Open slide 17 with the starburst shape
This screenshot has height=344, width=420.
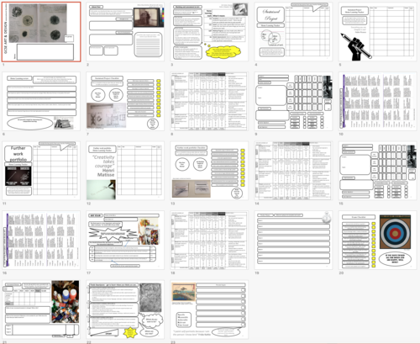tap(125, 240)
